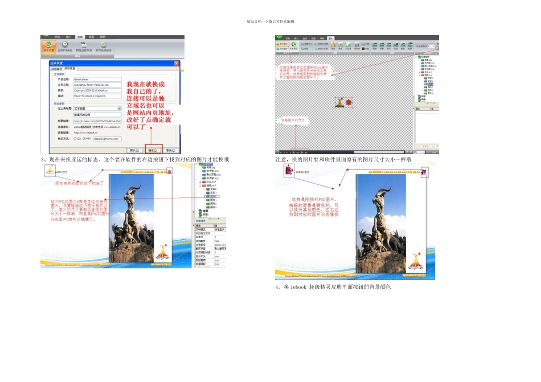Image resolution: width=541 pixels, height=382 pixels.
Task: Select the 版权信息 tab in 生成设置 dialog
Action: pos(69,69)
